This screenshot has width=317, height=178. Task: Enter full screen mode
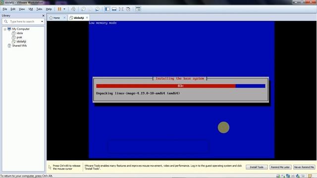pos(121,9)
